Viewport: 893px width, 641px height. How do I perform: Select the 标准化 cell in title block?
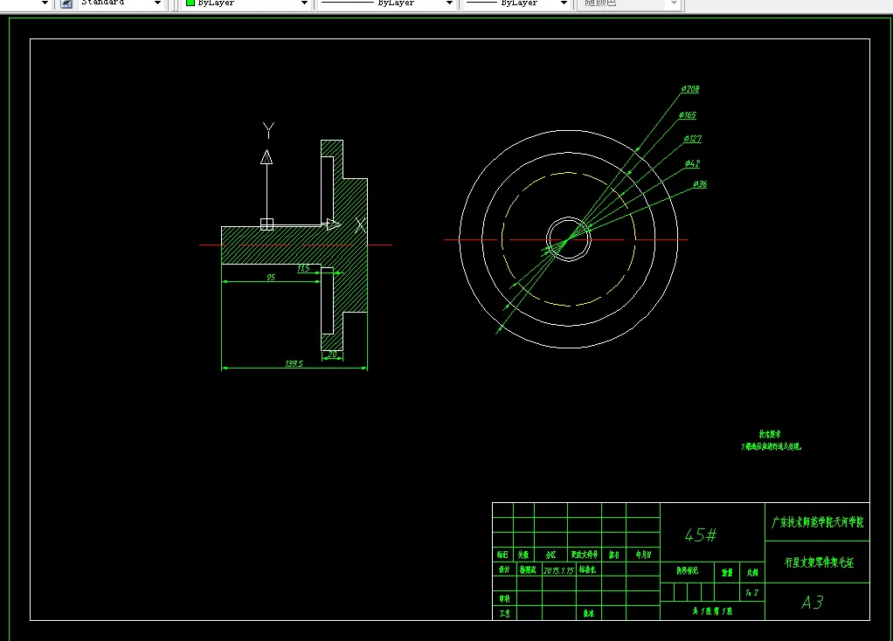coord(588,569)
